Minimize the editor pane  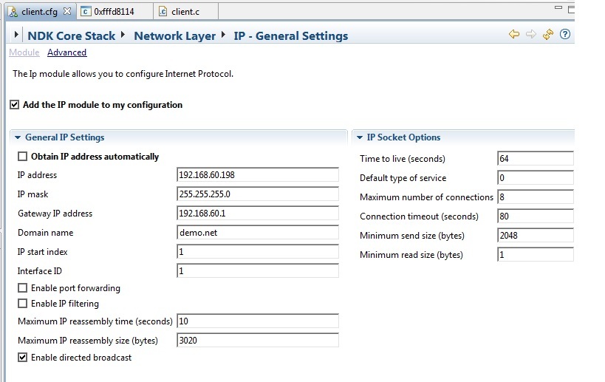pyautogui.click(x=558, y=7)
